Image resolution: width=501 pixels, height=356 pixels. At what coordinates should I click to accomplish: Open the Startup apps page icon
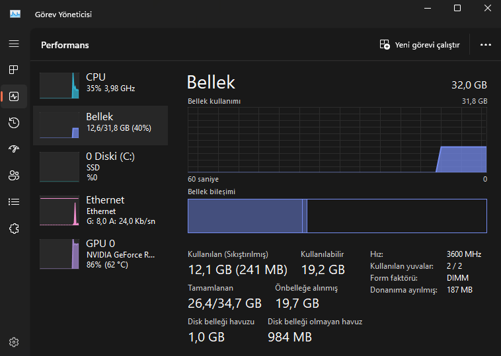click(14, 149)
